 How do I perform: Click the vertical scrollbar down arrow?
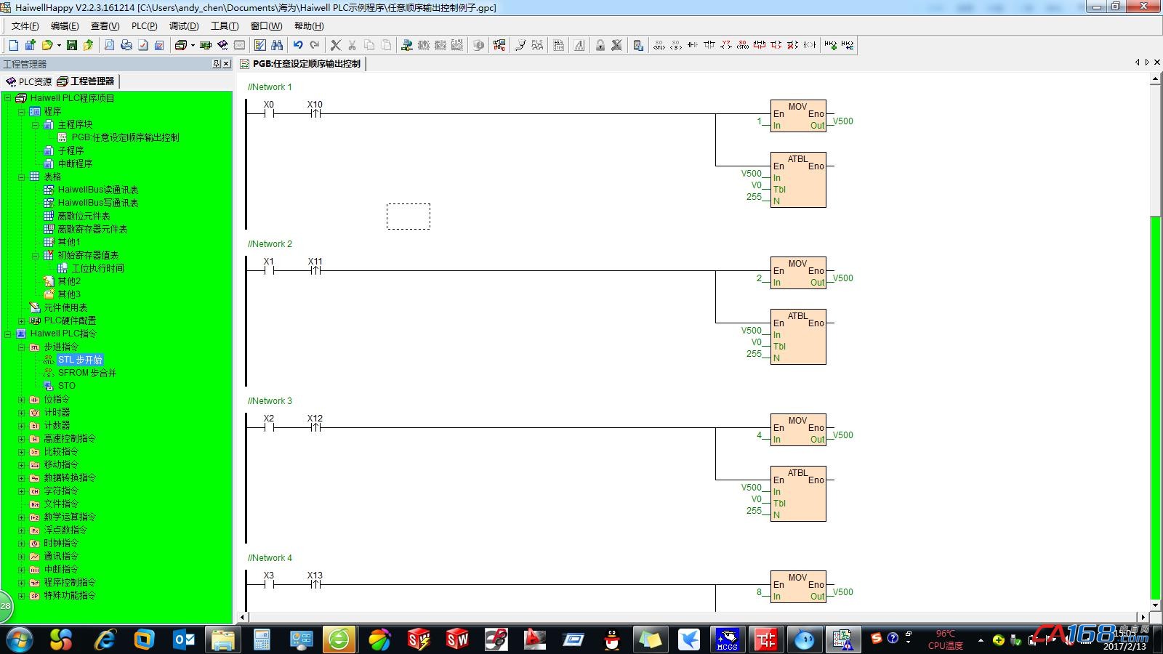tap(1156, 605)
